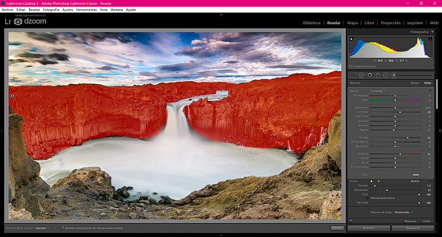
Task: Click the Lr identity plate logo
Action: click(x=8, y=22)
